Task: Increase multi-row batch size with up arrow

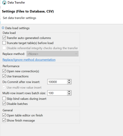Action: tap(69, 92)
